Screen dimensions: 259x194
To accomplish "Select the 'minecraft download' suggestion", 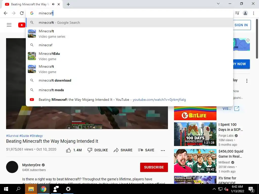I will click(129, 80).
